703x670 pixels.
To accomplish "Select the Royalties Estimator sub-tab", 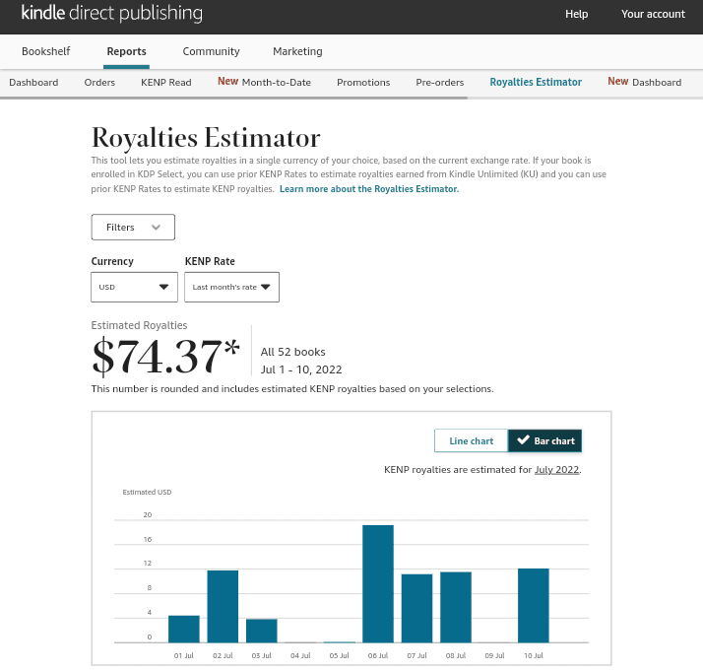I will [x=536, y=82].
